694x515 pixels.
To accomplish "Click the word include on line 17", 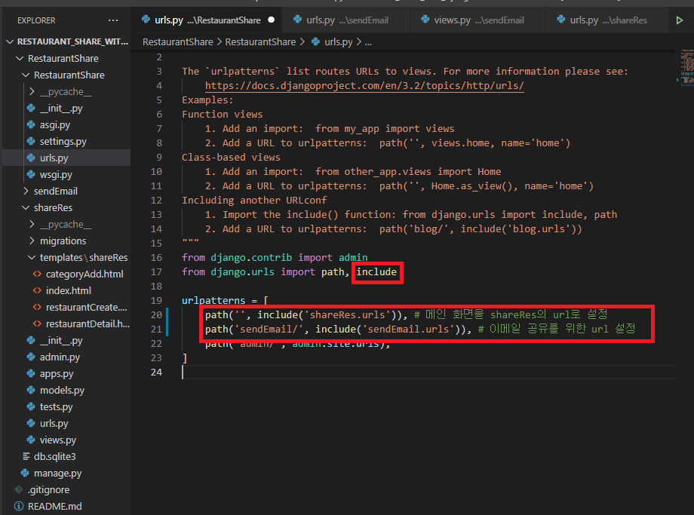I will pos(376,272).
